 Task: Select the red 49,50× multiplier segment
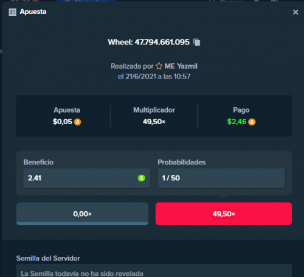[224, 214]
